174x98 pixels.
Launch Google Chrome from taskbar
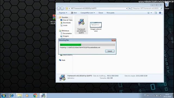tap(35, 96)
